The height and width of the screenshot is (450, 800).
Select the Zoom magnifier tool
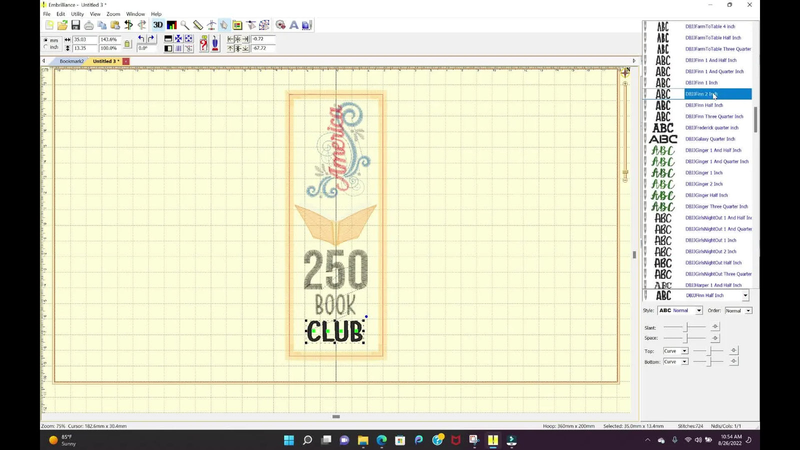185,24
